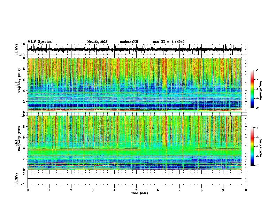Click the "4" kHz tick of ch.1 spectrogram

pos(24,91)
